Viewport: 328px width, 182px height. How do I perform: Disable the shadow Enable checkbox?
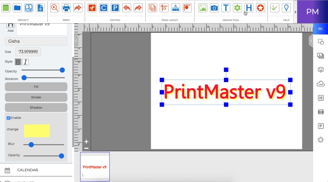(x=8, y=118)
